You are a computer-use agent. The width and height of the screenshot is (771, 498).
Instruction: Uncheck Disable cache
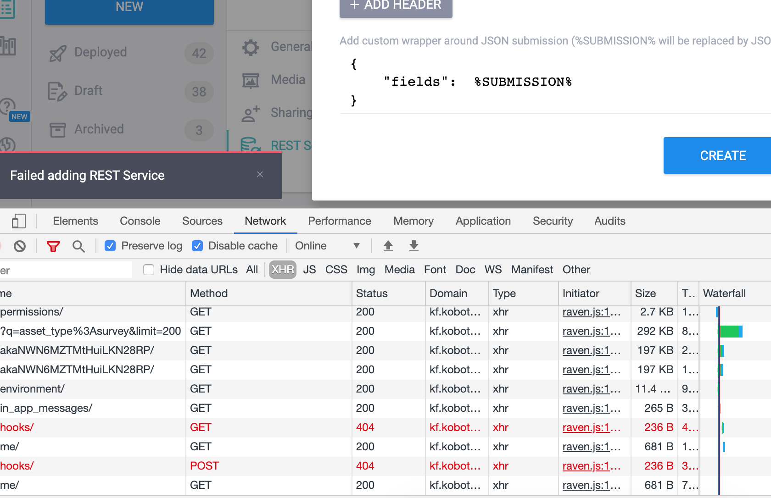point(197,246)
